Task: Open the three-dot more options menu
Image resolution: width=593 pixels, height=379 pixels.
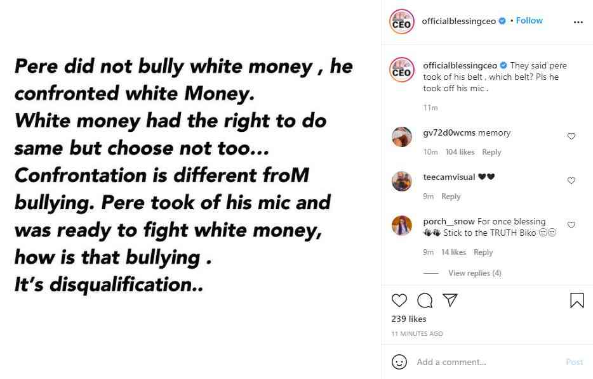Action: (578, 22)
